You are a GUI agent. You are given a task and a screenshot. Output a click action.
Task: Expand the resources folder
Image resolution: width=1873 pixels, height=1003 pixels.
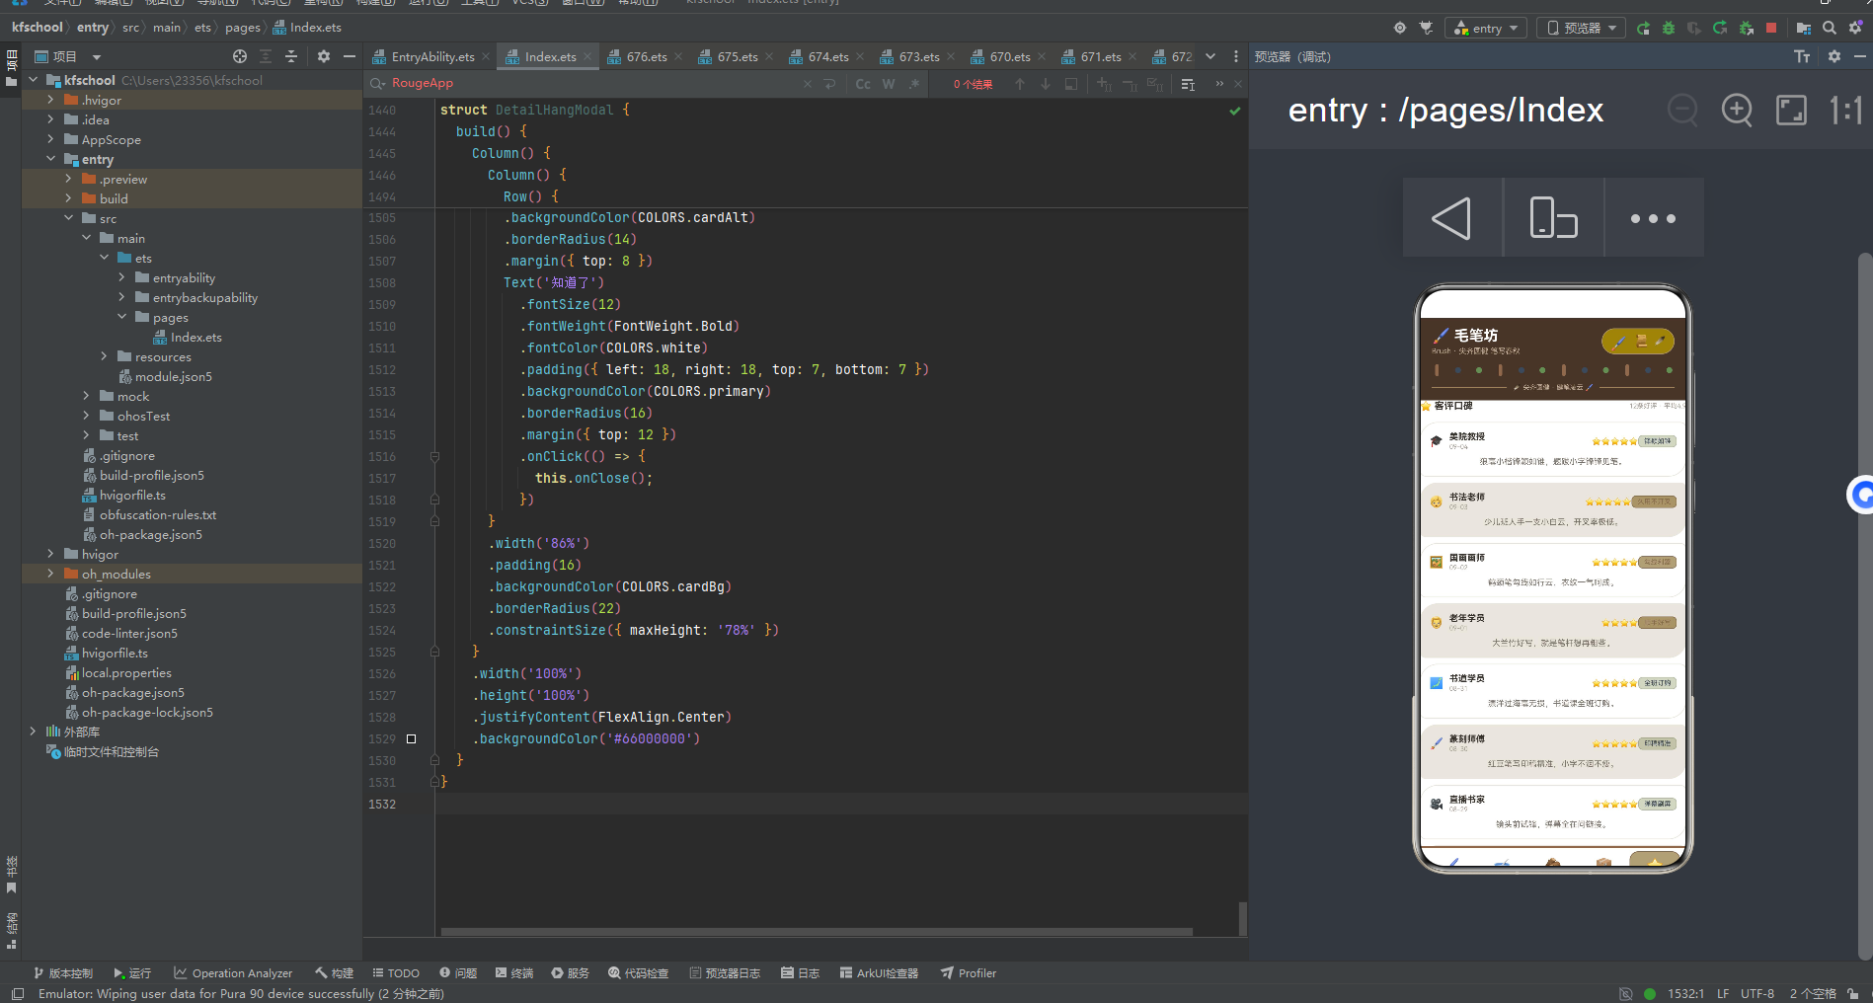coord(104,356)
